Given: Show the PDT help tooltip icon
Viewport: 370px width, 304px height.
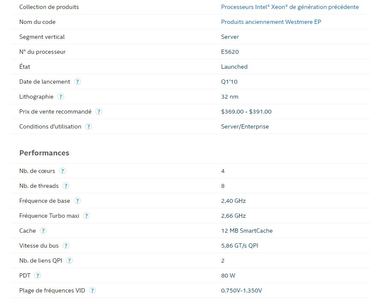Looking at the screenshot, I should (x=38, y=275).
